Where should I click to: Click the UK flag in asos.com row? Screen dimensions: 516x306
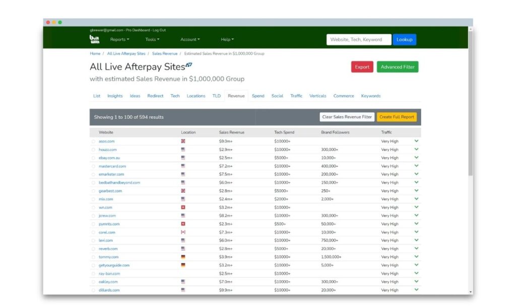[x=183, y=141]
